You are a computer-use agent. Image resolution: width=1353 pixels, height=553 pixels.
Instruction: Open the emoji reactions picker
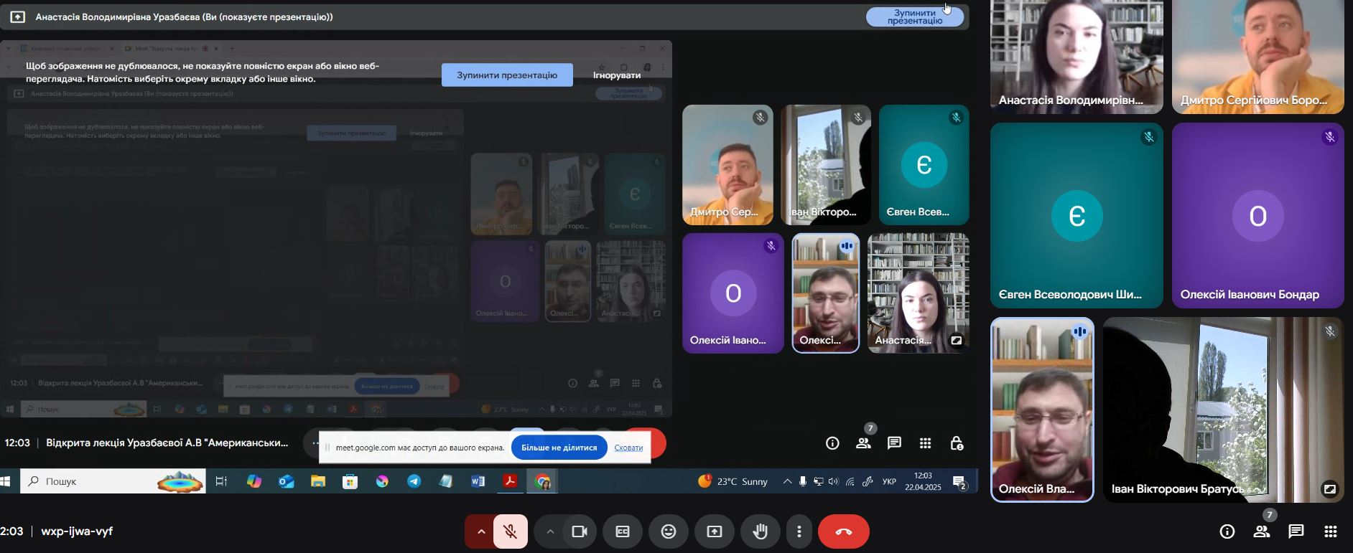pyautogui.click(x=668, y=531)
